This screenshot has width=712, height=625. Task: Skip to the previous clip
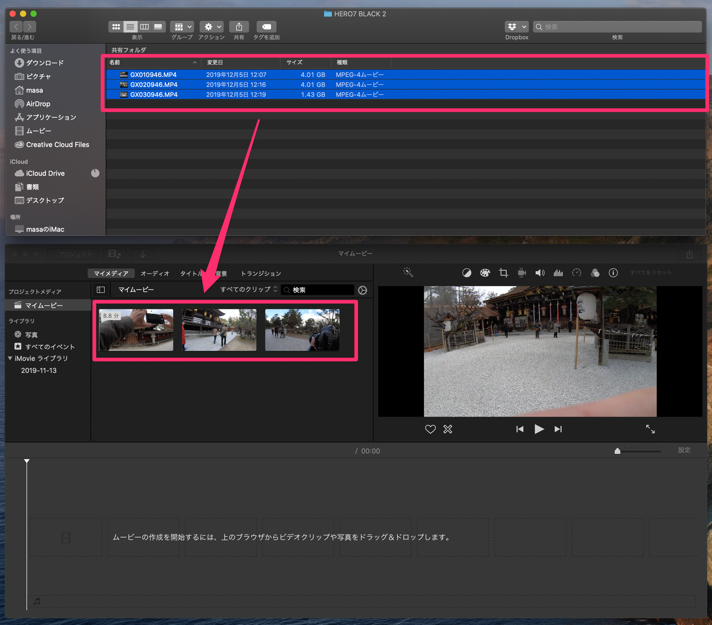coord(520,429)
